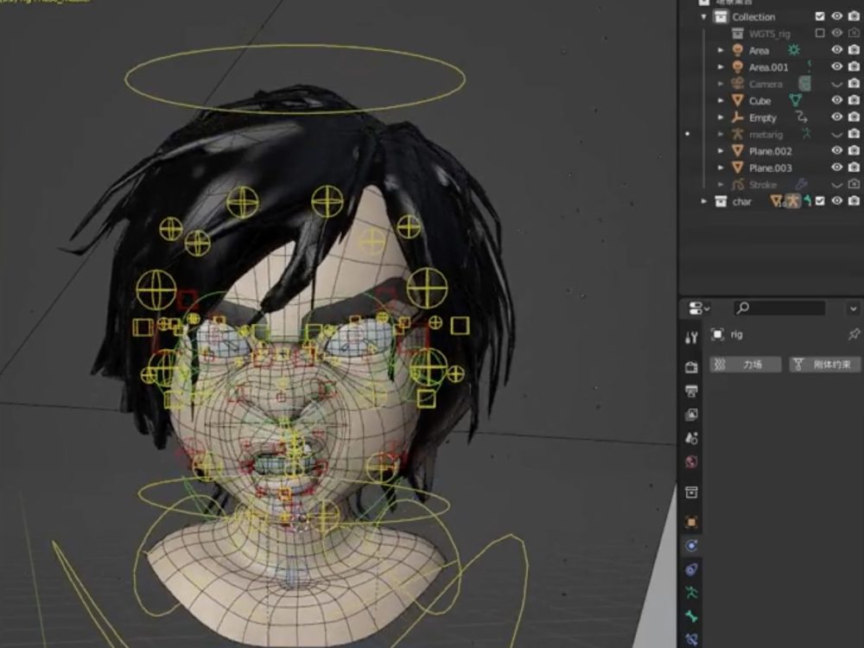Click the 刚体约束 rigid body constraint button

(825, 365)
